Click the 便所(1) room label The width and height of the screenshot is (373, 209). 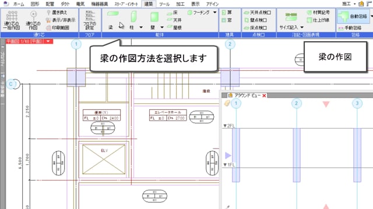101,112
